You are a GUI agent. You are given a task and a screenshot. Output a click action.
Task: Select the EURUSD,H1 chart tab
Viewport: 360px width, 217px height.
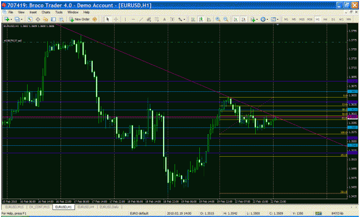63,207
